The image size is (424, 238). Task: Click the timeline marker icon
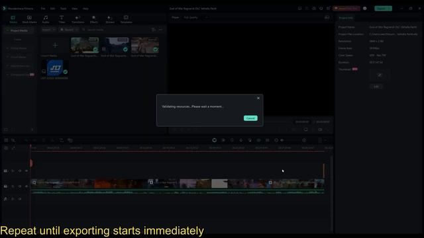[x=232, y=140]
